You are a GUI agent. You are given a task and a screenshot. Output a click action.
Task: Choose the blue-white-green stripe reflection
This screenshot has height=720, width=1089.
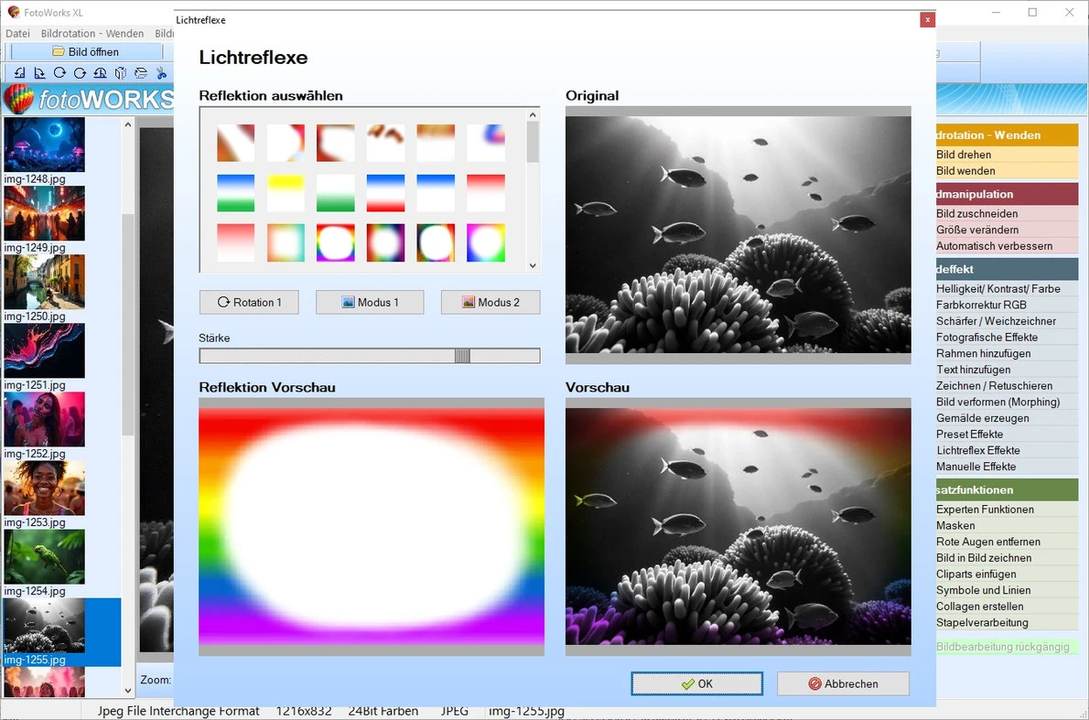pyautogui.click(x=235, y=193)
